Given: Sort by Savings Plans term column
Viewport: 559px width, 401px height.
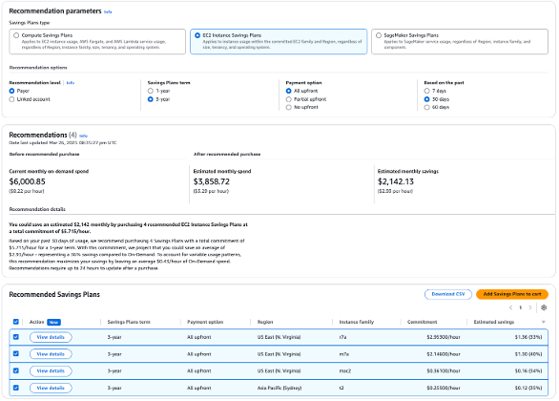Looking at the screenshot, I should click(x=129, y=322).
